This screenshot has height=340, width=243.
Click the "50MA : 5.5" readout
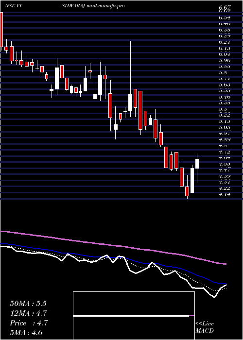(28, 304)
